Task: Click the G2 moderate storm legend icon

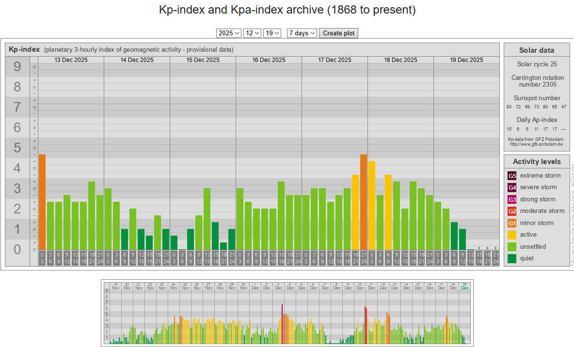Action: pos(512,211)
